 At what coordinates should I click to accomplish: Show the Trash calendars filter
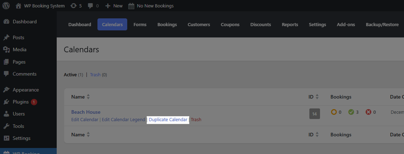95,75
